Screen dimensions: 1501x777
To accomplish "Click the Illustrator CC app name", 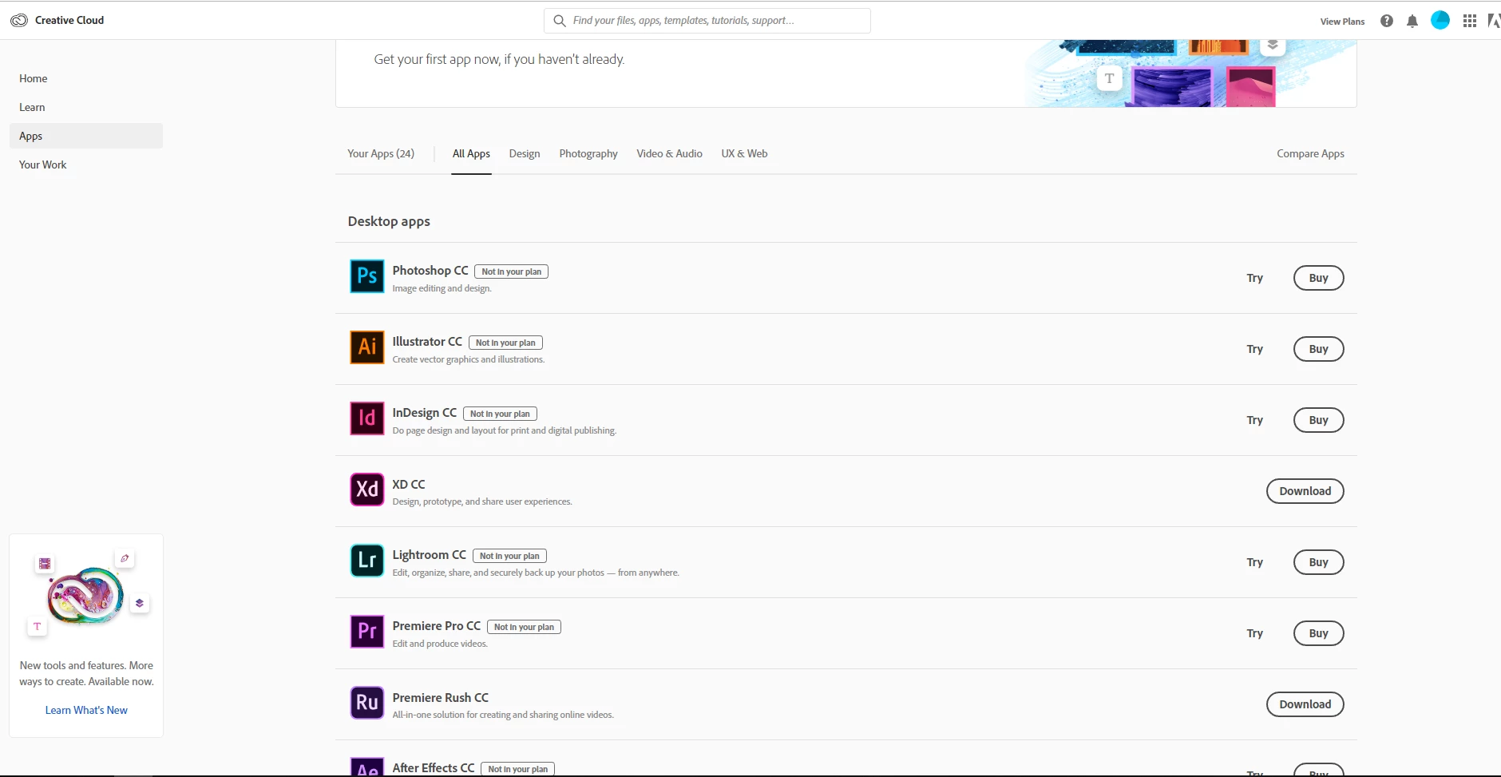I will (x=427, y=342).
